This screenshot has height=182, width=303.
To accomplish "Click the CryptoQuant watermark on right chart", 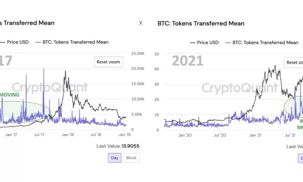I will [x=239, y=88].
